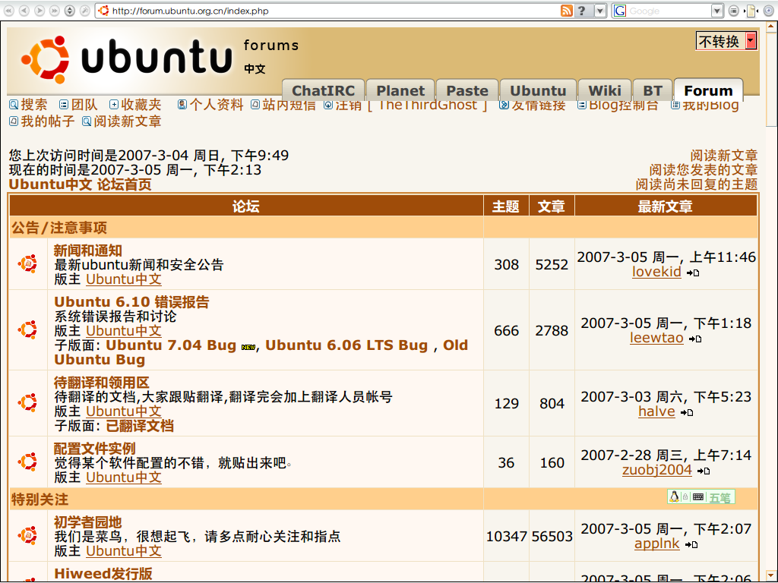This screenshot has height=583, width=778.
Task: Open the address bar history dropdown
Action: [600, 11]
